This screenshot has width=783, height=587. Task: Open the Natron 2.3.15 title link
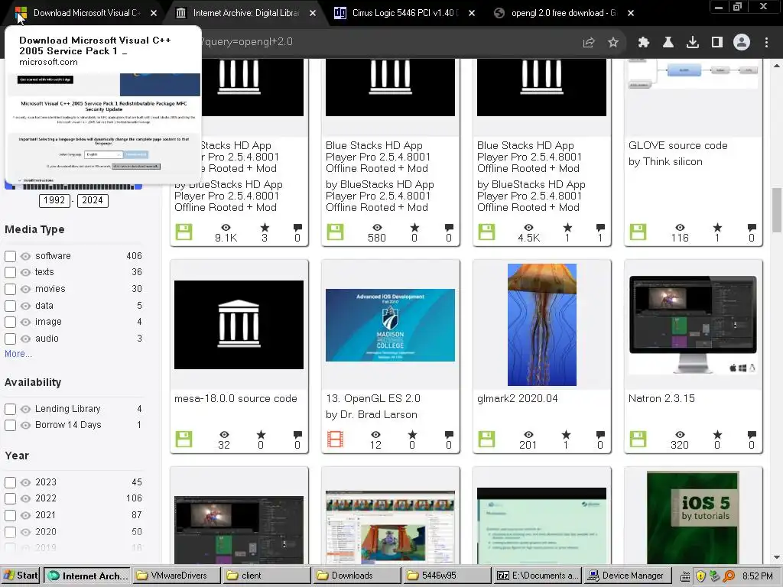coord(661,399)
